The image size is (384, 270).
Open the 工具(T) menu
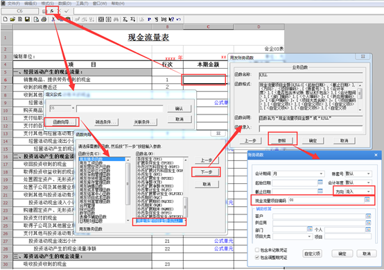point(82,3)
